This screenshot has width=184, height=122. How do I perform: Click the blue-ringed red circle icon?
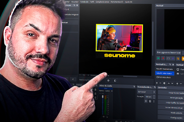coord(173,58)
